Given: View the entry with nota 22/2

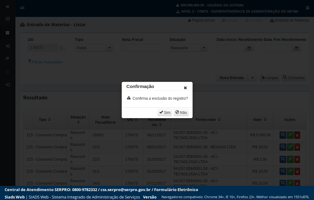Looking at the screenshot, I should click(x=283, y=159).
